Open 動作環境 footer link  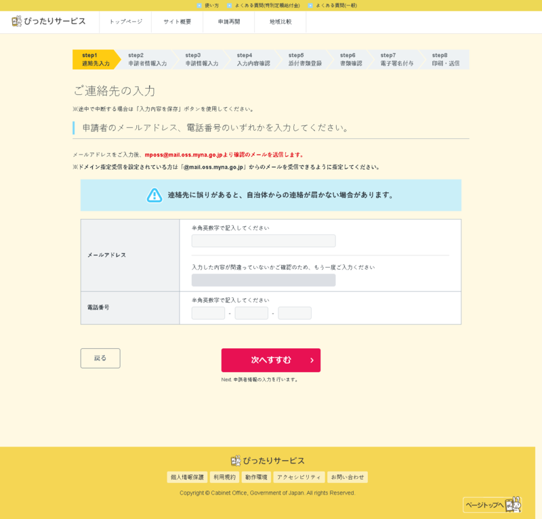click(256, 477)
